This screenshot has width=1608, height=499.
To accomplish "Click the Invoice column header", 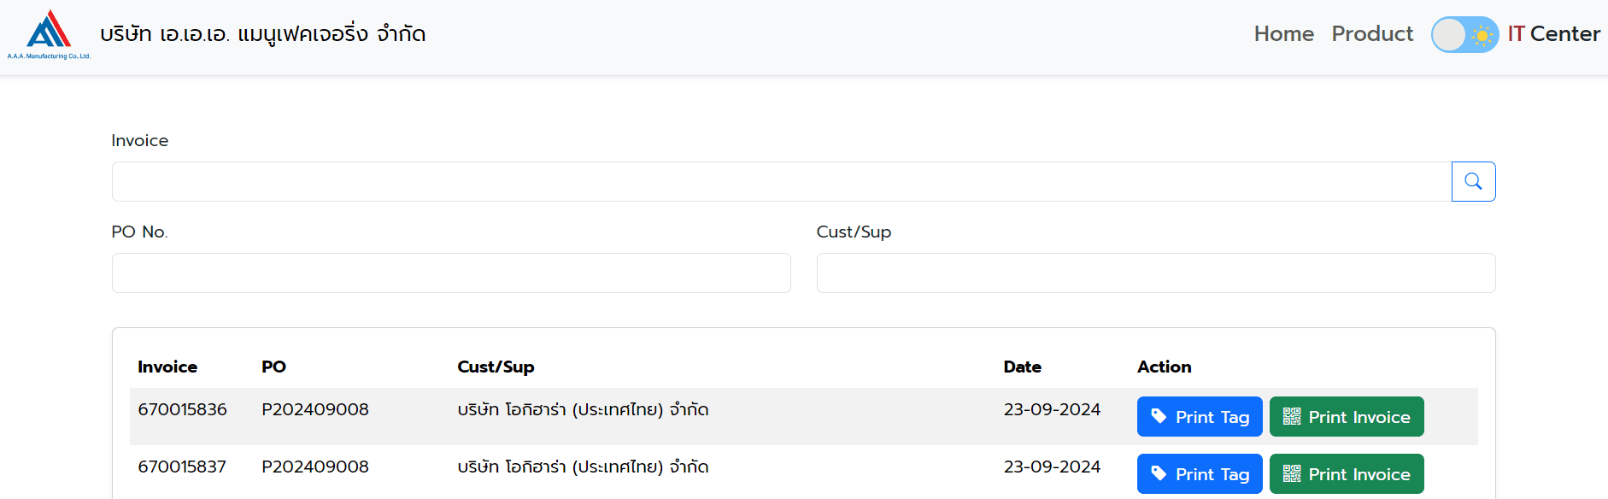I will click(x=167, y=367).
